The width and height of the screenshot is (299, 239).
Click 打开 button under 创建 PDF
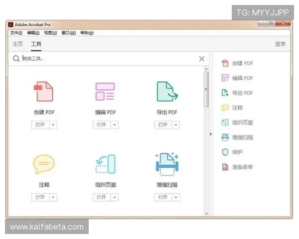pos(40,125)
